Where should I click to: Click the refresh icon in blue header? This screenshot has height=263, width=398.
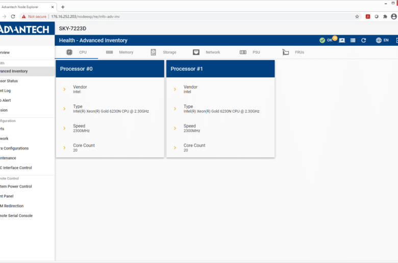363,40
